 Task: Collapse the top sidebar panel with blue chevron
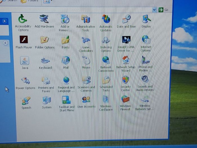[x=5, y=21]
